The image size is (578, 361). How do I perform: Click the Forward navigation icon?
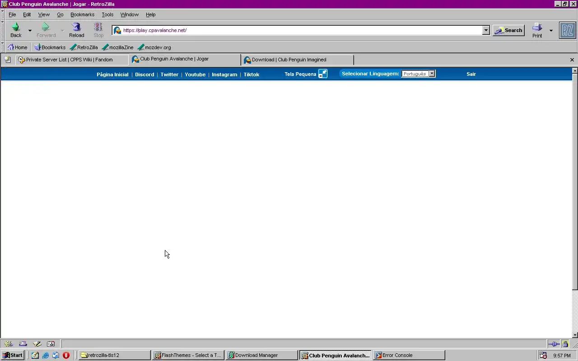pyautogui.click(x=45, y=27)
